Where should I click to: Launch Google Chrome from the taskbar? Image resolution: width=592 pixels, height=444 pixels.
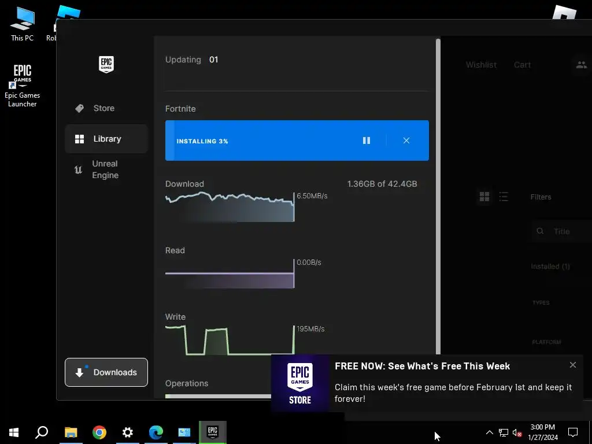tap(99, 432)
